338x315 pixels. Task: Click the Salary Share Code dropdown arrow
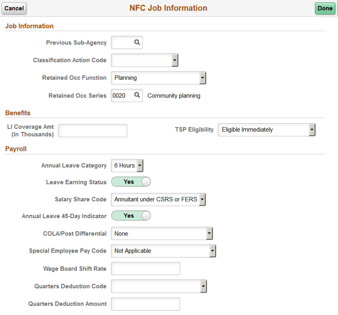click(x=202, y=199)
